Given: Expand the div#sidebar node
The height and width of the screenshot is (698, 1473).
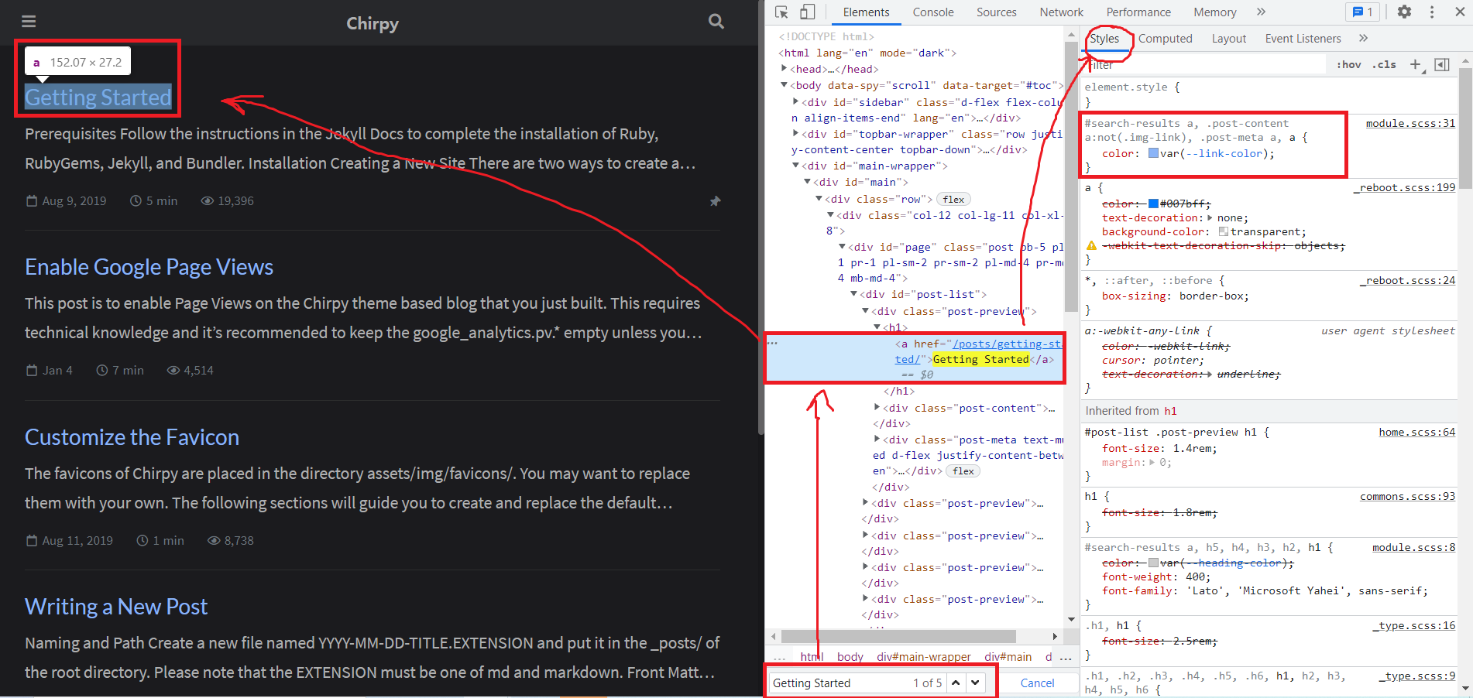Looking at the screenshot, I should [x=795, y=101].
